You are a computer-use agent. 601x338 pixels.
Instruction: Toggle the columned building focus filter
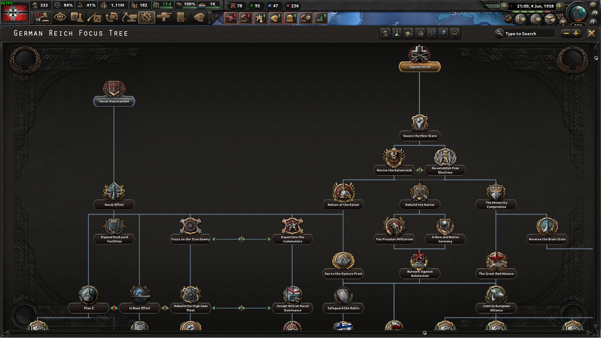385,33
